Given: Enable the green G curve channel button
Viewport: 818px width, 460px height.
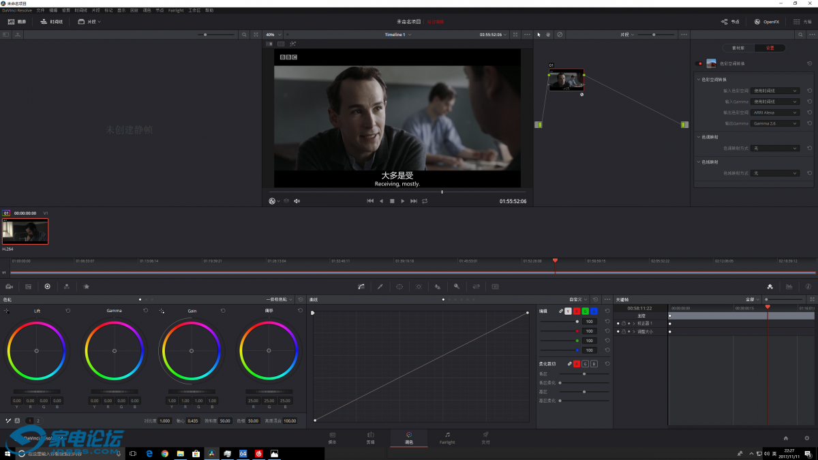Looking at the screenshot, I should (x=585, y=311).
